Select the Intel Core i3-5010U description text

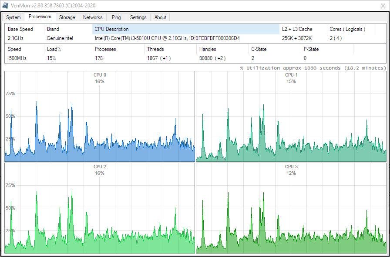click(168, 38)
